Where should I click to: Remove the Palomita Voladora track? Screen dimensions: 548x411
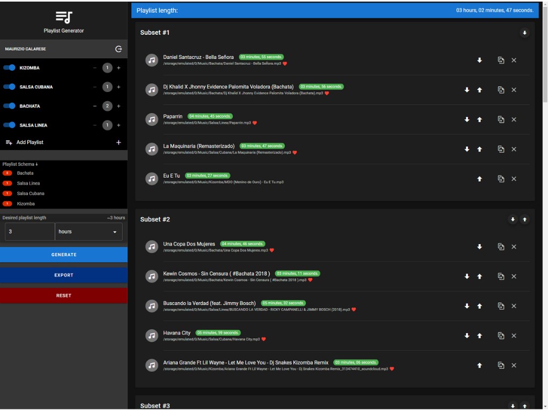point(514,90)
